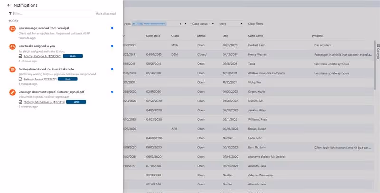The width and height of the screenshot is (380, 193).
Task: Click the mention notification's orange @ icon
Action: 13,70
